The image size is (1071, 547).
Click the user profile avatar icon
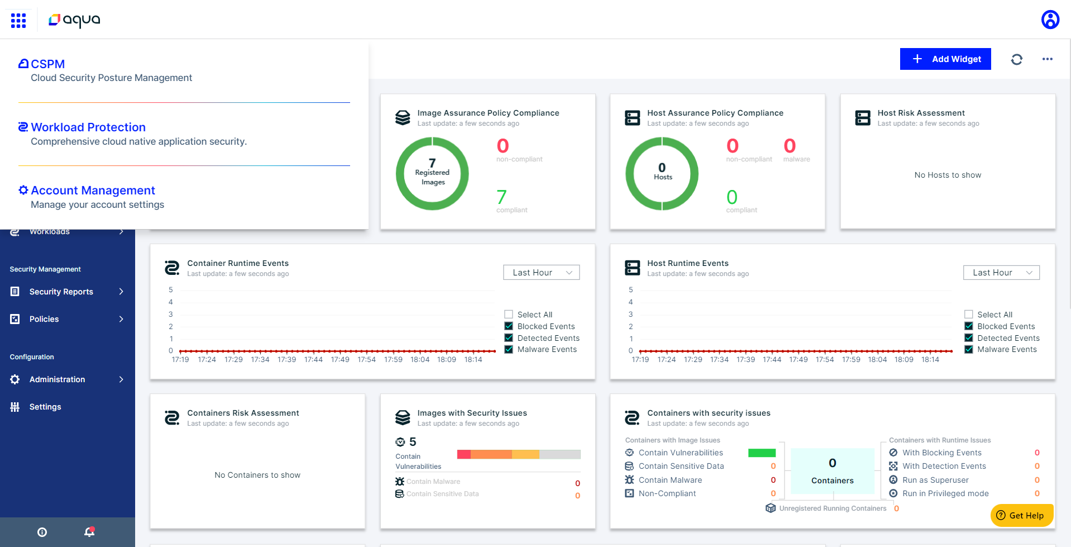(1050, 20)
